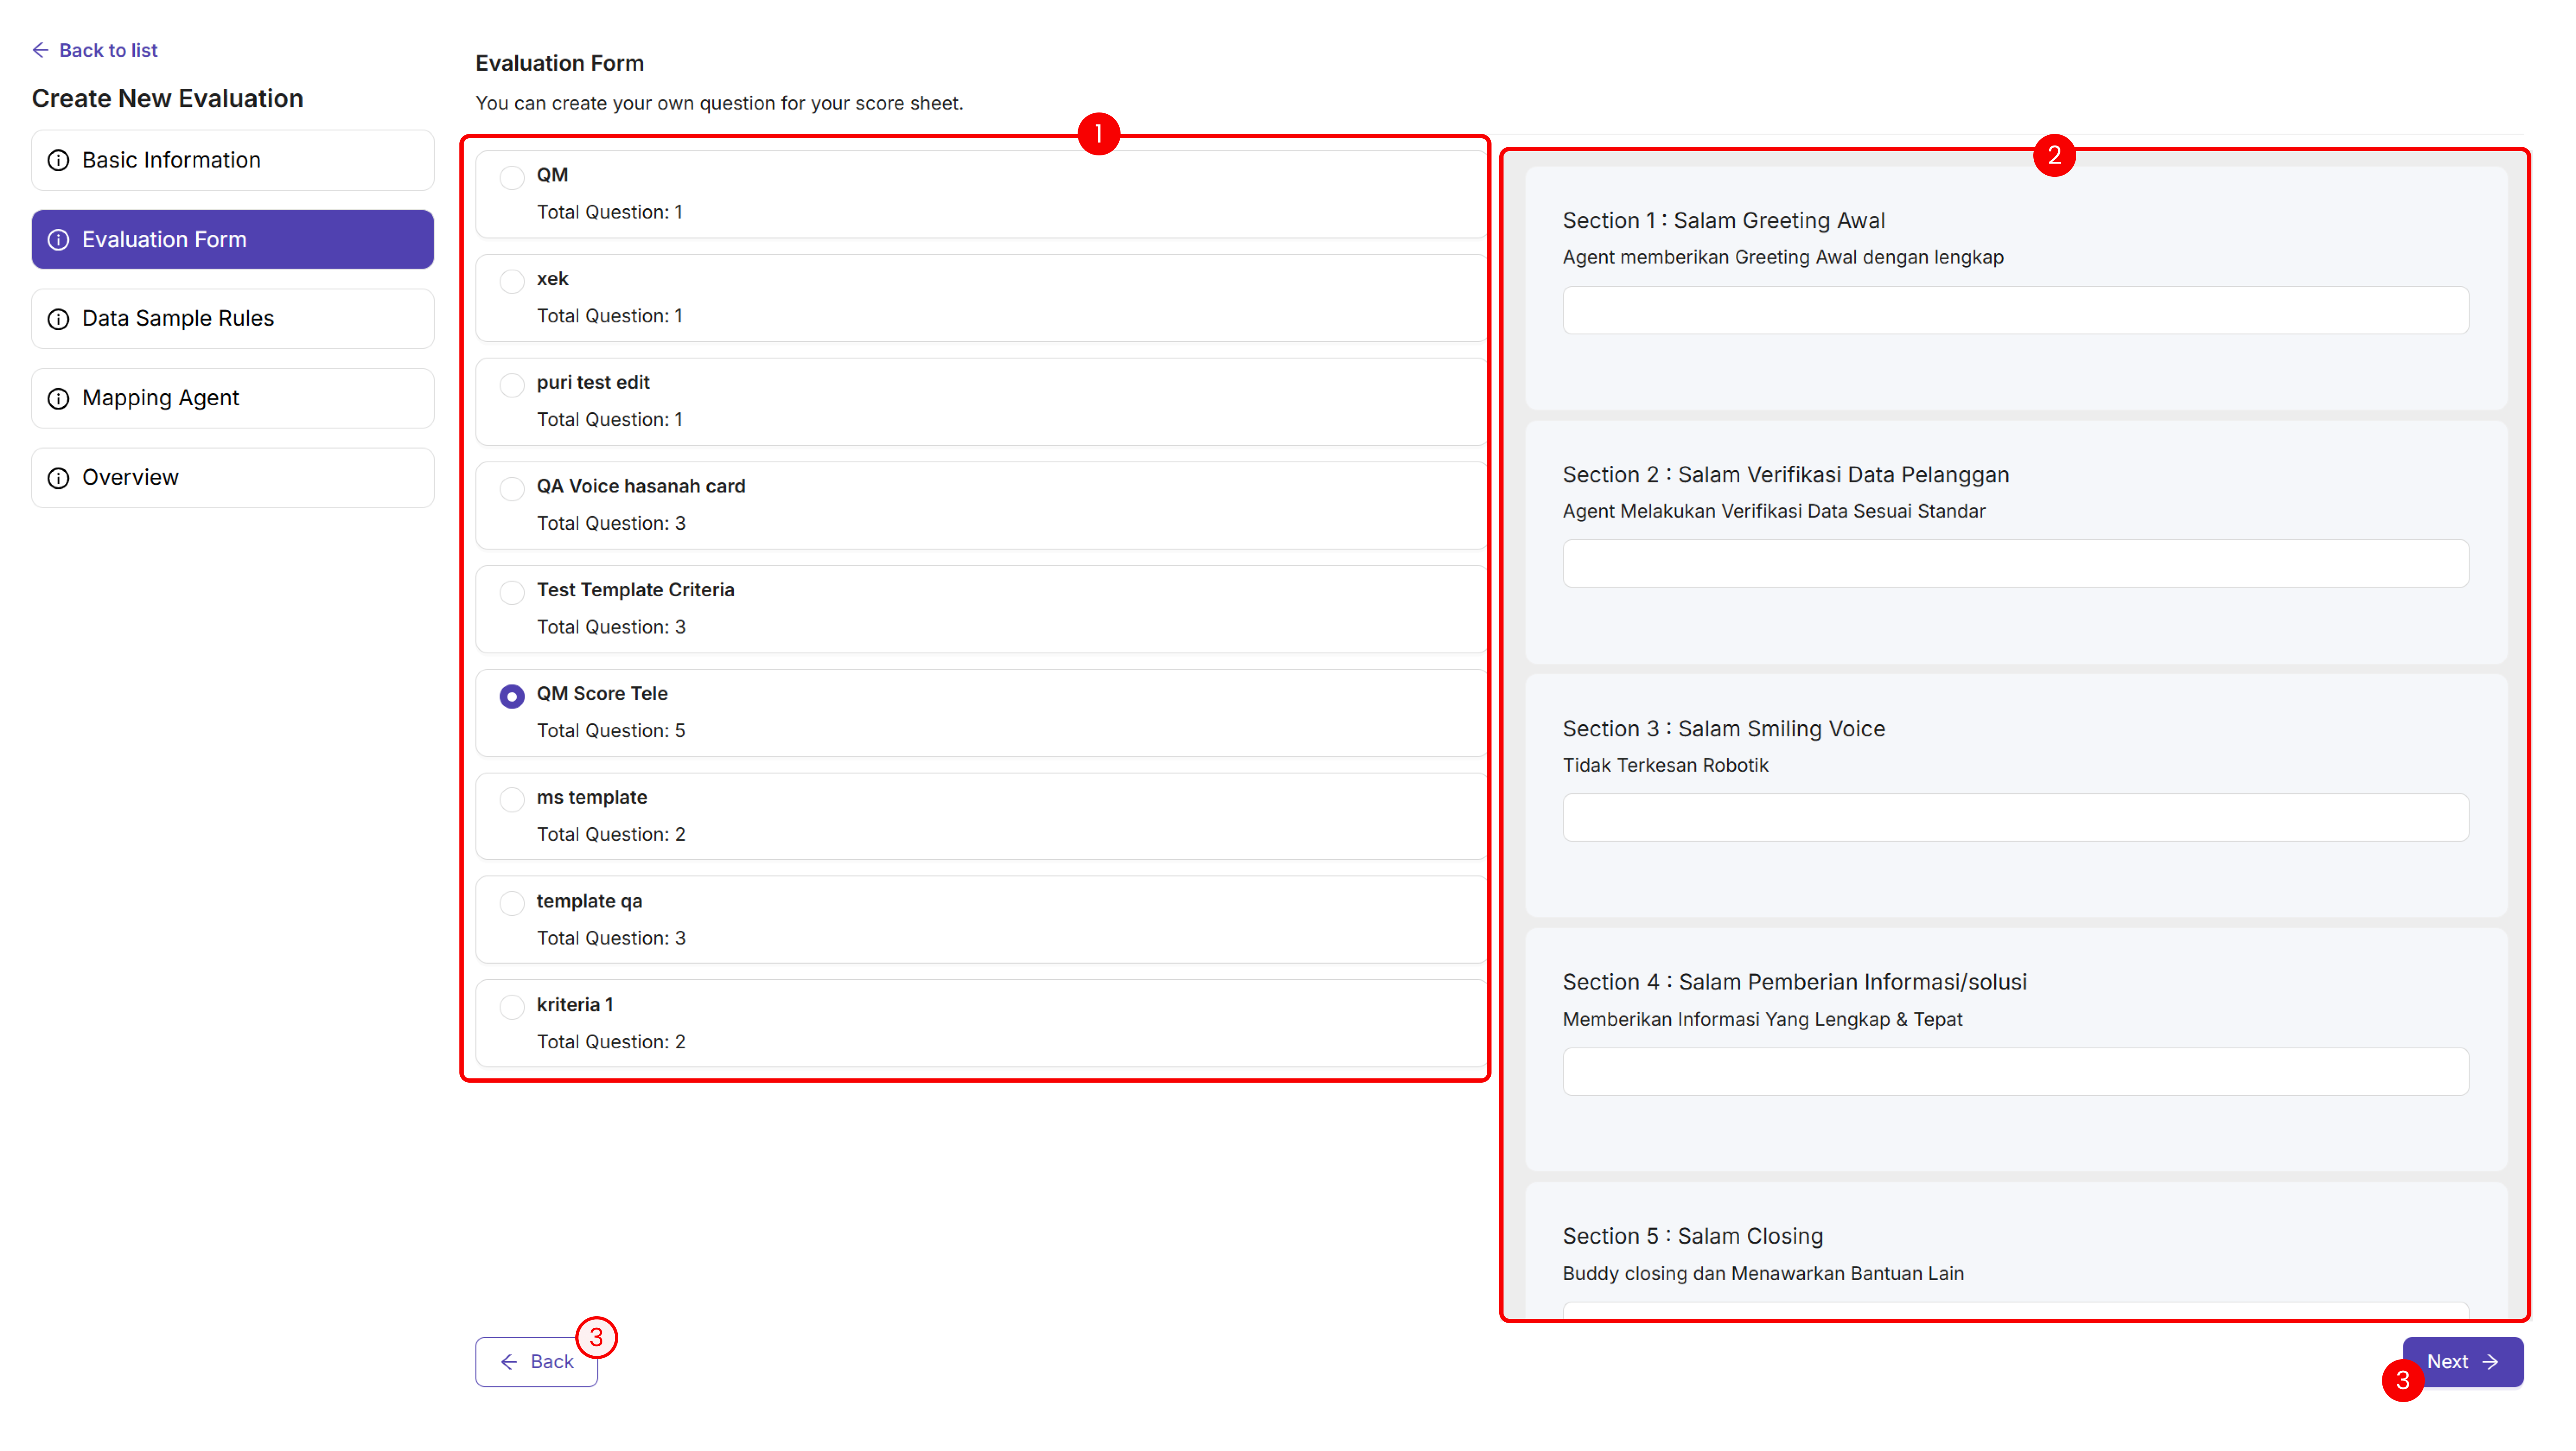The height and width of the screenshot is (1451, 2576).
Task: Click the Data Sample Rules info icon
Action: click(x=59, y=319)
